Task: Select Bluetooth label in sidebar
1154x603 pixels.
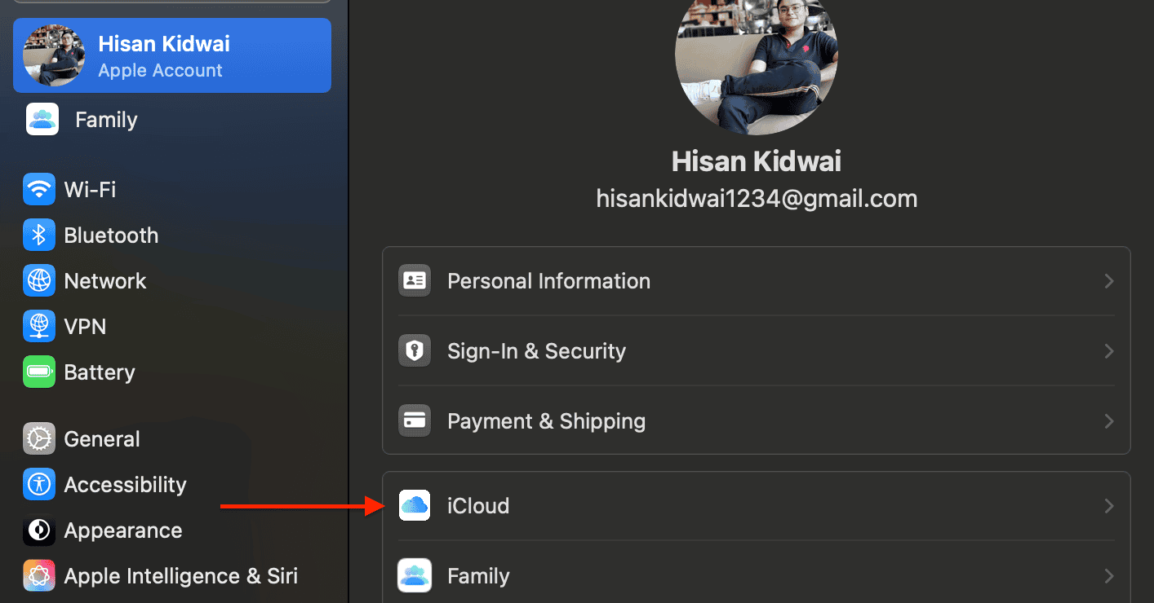Action: click(x=111, y=235)
